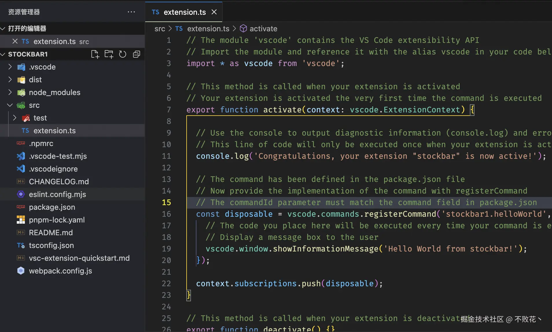Image resolution: width=552 pixels, height=332 pixels.
Task: Open the webpack.config.js file
Action: [x=72, y=271]
